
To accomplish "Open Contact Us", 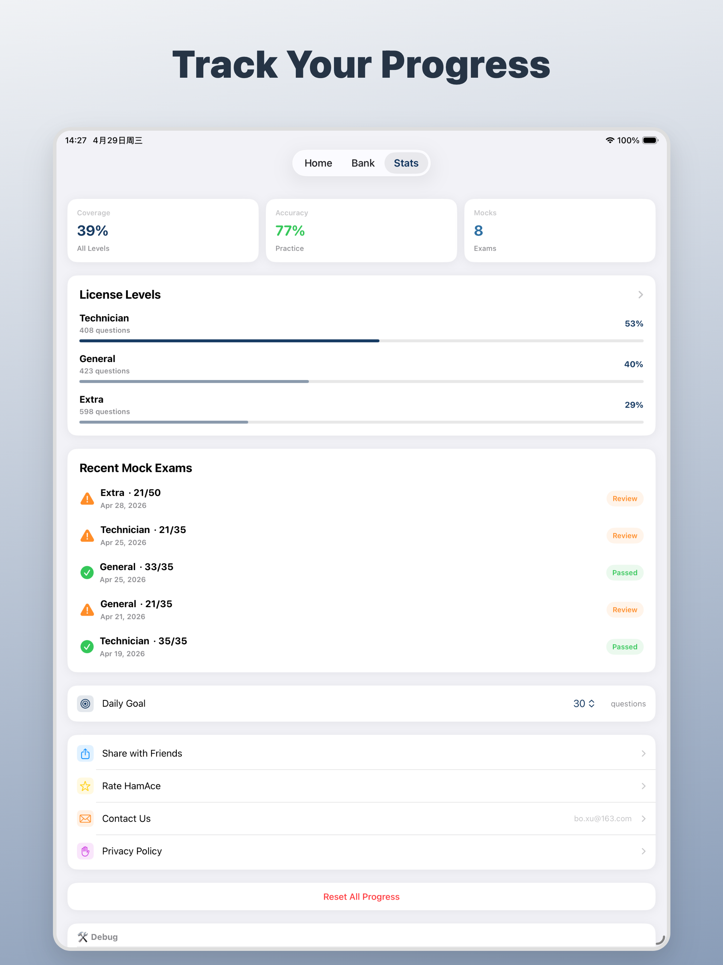I will (x=361, y=818).
